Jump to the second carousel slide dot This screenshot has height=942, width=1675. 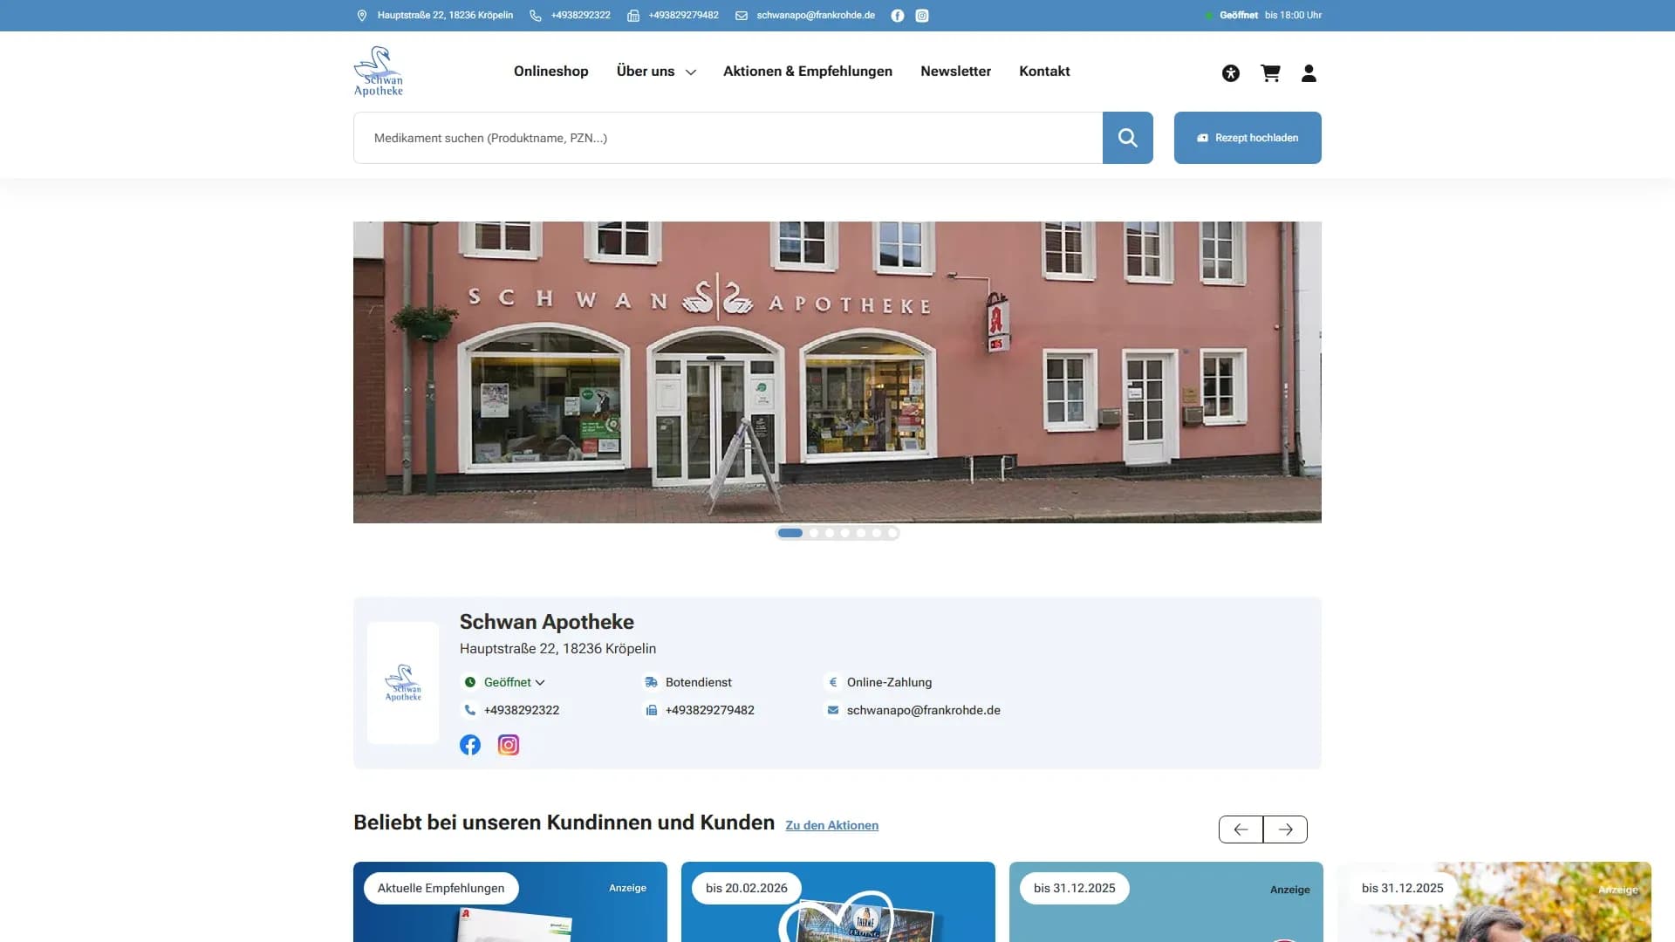[x=813, y=532]
